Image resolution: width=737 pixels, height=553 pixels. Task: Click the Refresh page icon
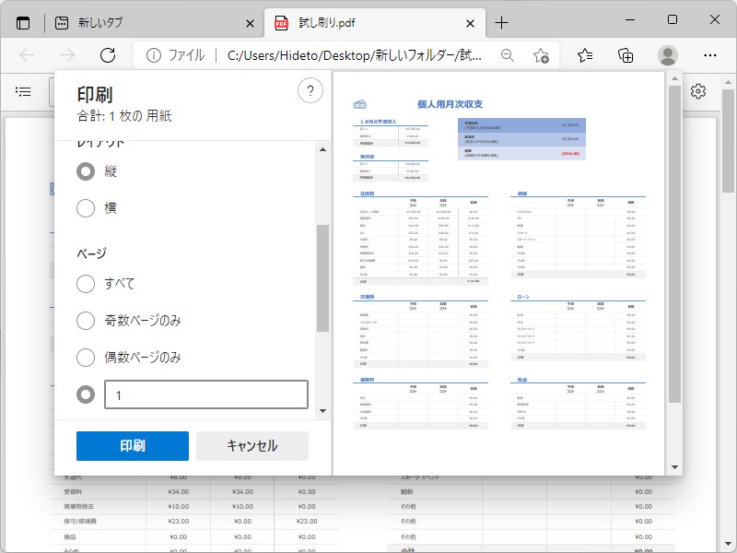click(108, 54)
